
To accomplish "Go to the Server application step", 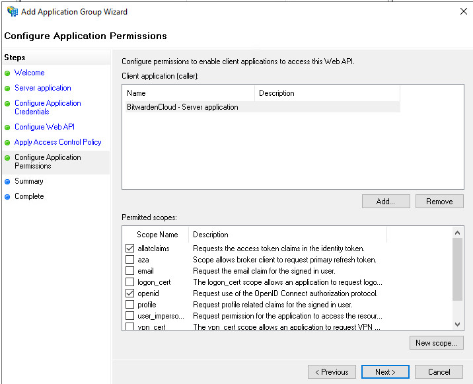I will coord(42,88).
